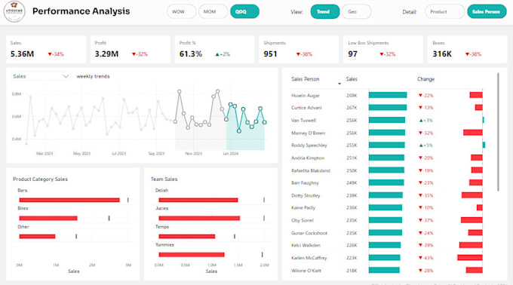Screen dimensions: 513x285
Task: Click the Tempo team sales bar
Action: [x=187, y=236]
